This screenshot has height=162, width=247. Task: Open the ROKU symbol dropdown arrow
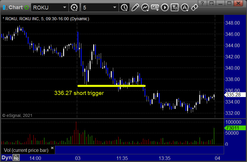point(65,7)
